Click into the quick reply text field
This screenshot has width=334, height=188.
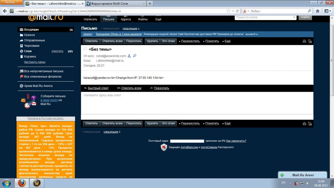click(x=197, y=103)
